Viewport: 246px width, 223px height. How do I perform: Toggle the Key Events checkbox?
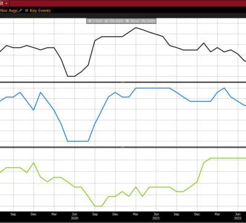pyautogui.click(x=26, y=10)
